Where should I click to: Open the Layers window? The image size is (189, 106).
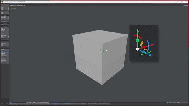pos(5,19)
